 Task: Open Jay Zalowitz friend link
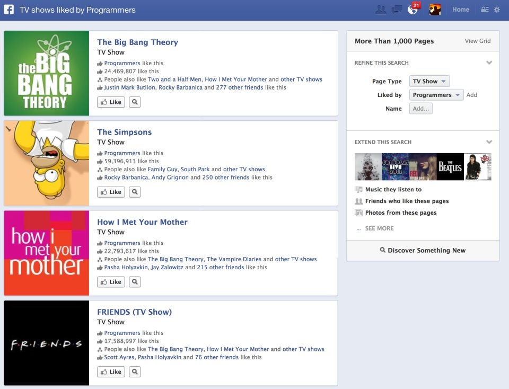tap(167, 267)
